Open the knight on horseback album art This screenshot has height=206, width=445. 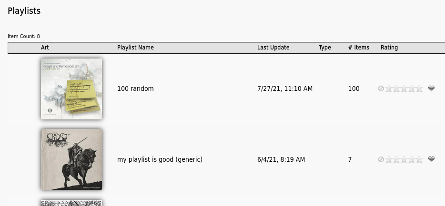tap(71, 159)
